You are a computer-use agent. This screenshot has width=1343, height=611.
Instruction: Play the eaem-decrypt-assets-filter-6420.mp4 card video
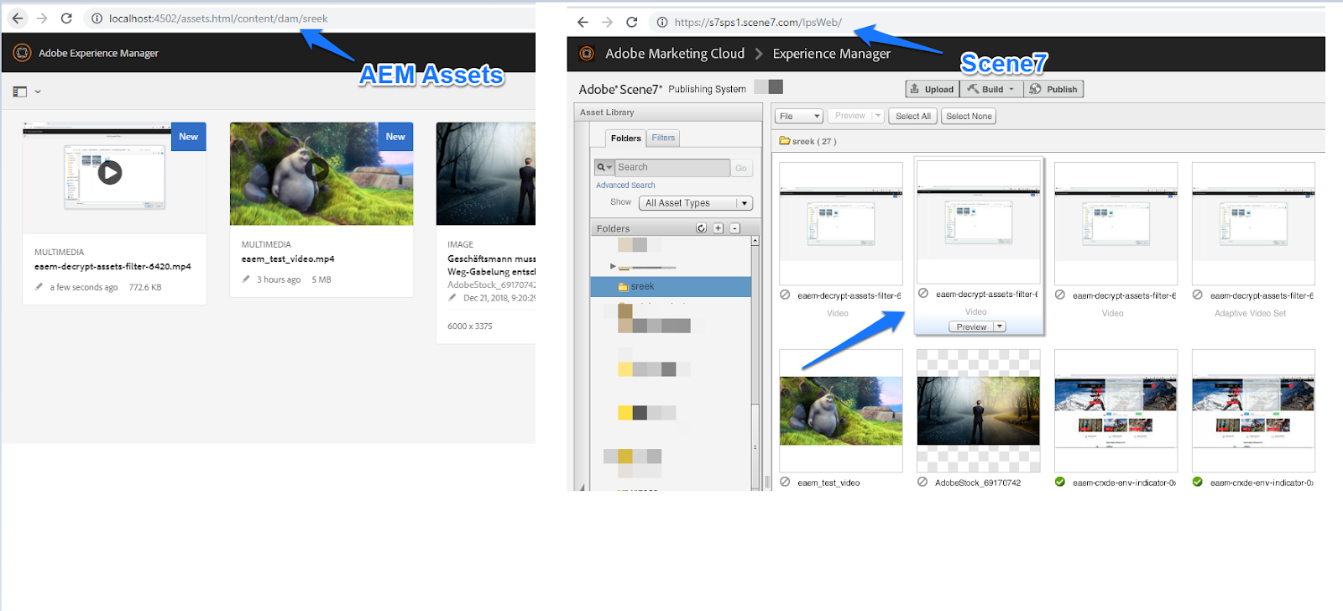point(110,173)
